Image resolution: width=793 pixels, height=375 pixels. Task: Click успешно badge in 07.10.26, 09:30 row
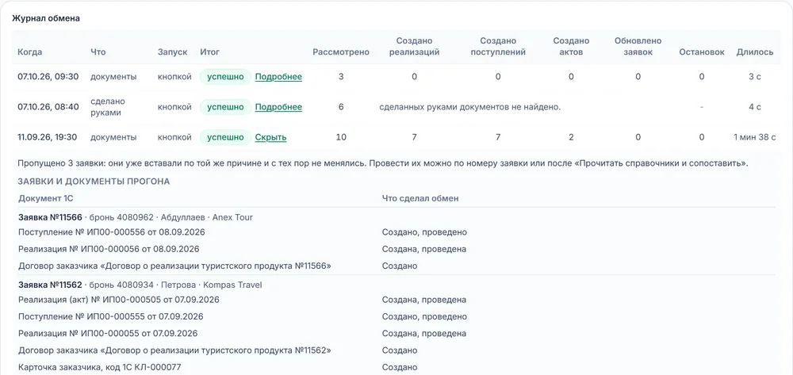[x=225, y=77]
